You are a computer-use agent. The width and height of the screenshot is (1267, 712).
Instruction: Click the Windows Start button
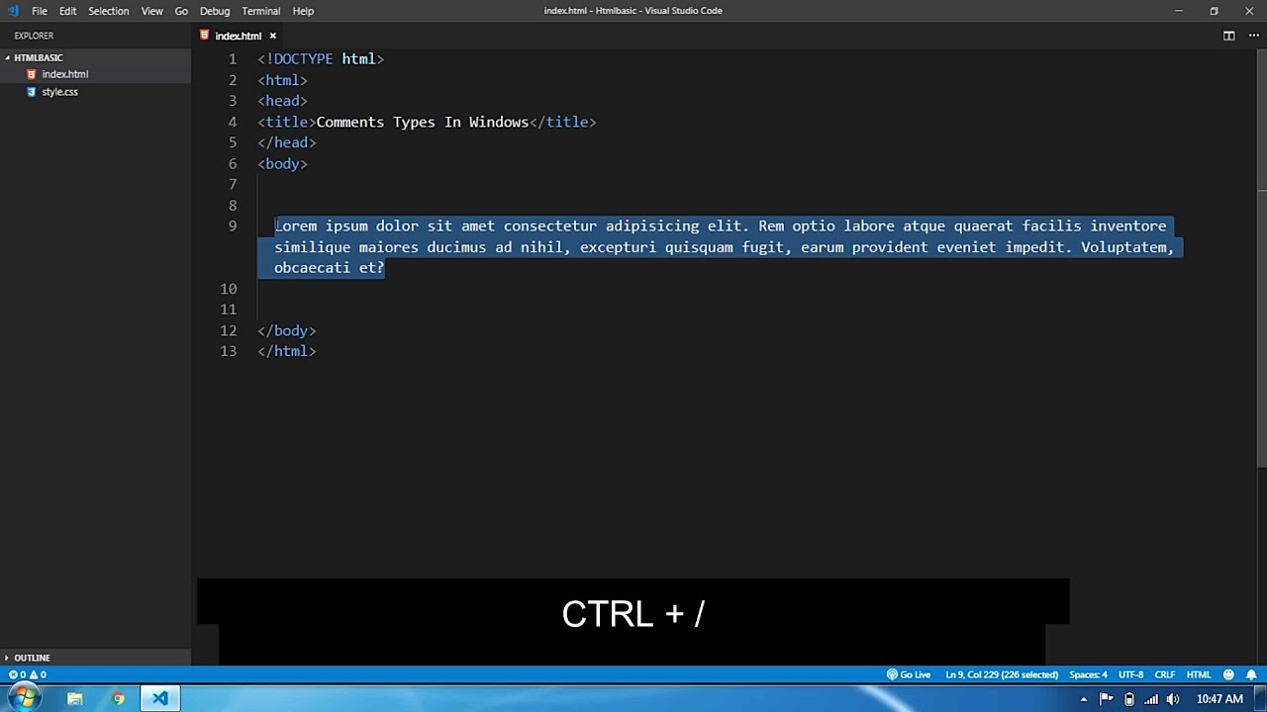click(24, 699)
